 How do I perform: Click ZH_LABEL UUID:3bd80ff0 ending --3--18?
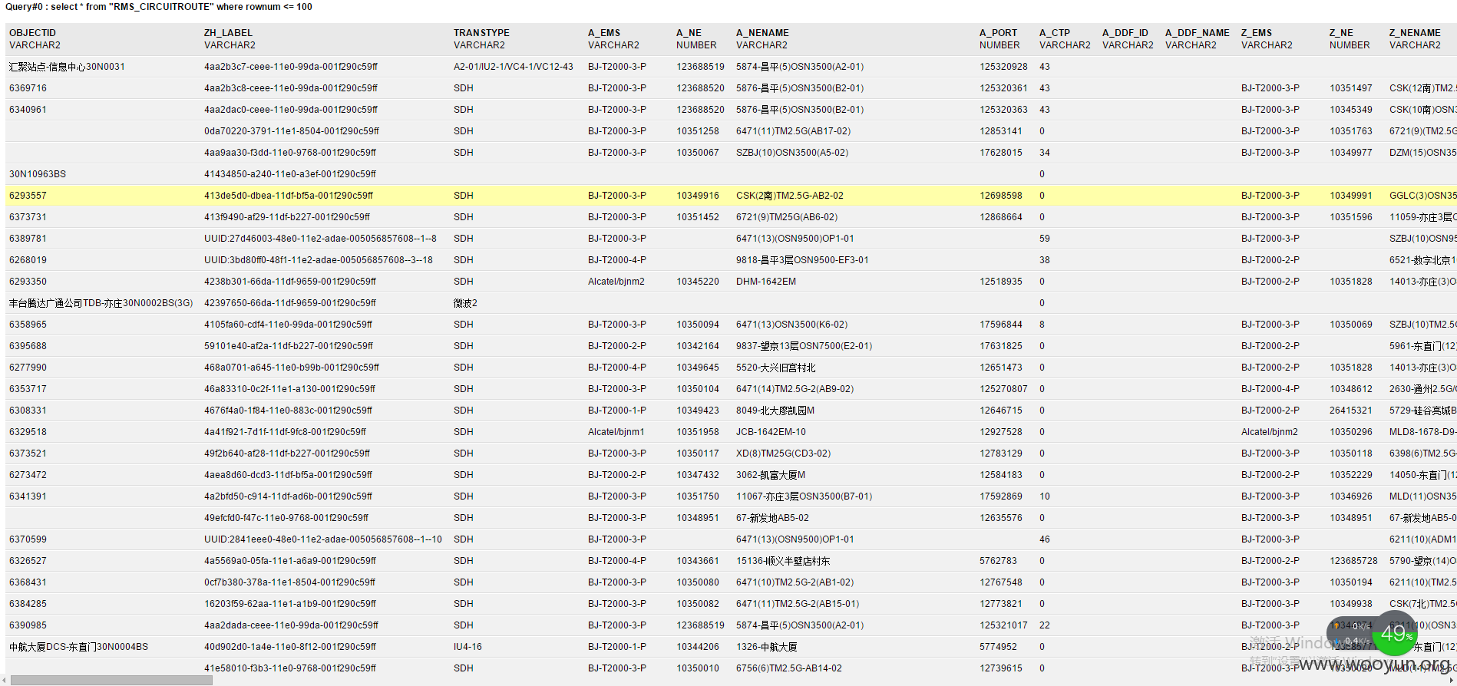click(319, 260)
